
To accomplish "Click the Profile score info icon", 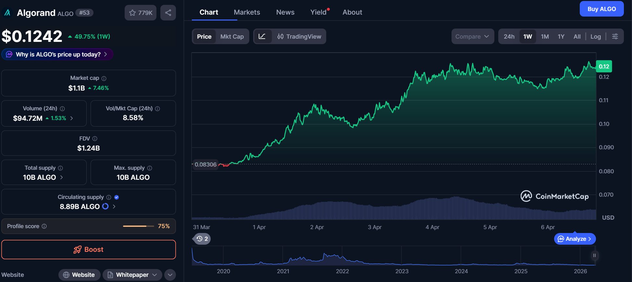I will 44,226.
